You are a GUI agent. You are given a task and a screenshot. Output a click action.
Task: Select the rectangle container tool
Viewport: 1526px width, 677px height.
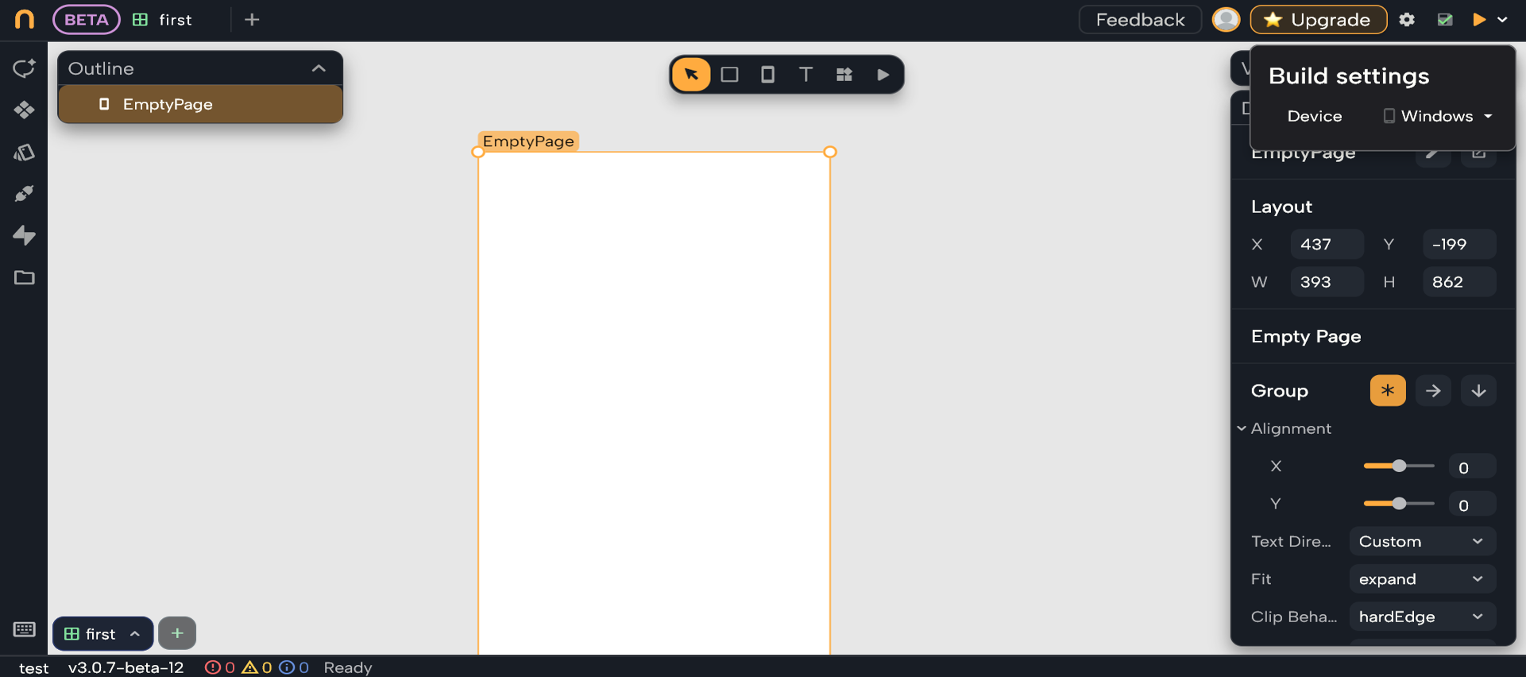tap(729, 75)
